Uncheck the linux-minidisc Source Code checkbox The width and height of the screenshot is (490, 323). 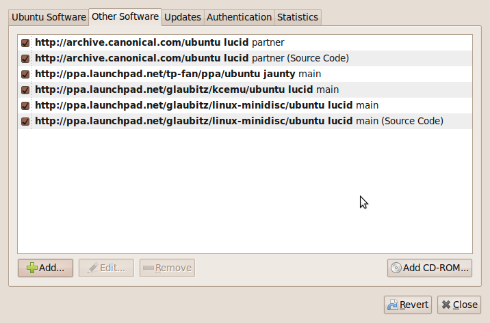point(25,122)
